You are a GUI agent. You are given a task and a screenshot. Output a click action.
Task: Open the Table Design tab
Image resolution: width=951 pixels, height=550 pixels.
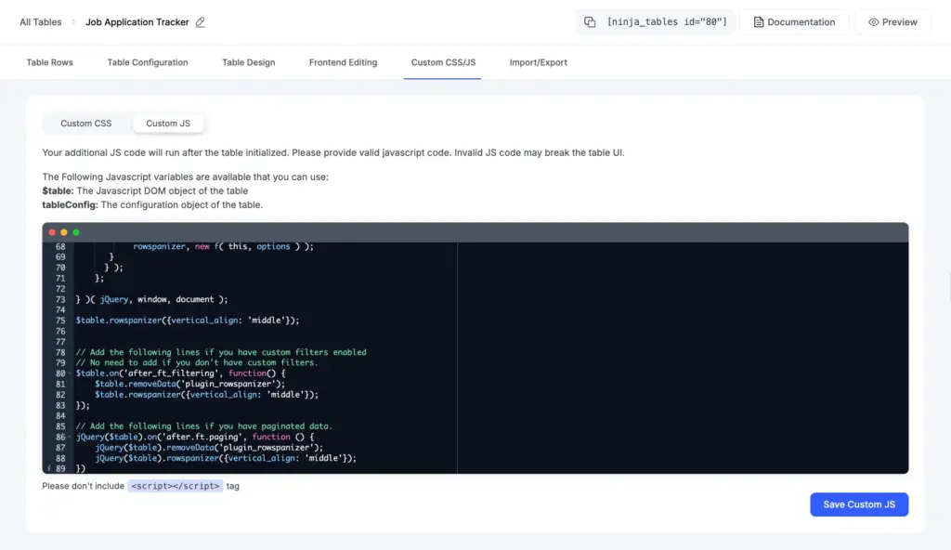pyautogui.click(x=249, y=62)
